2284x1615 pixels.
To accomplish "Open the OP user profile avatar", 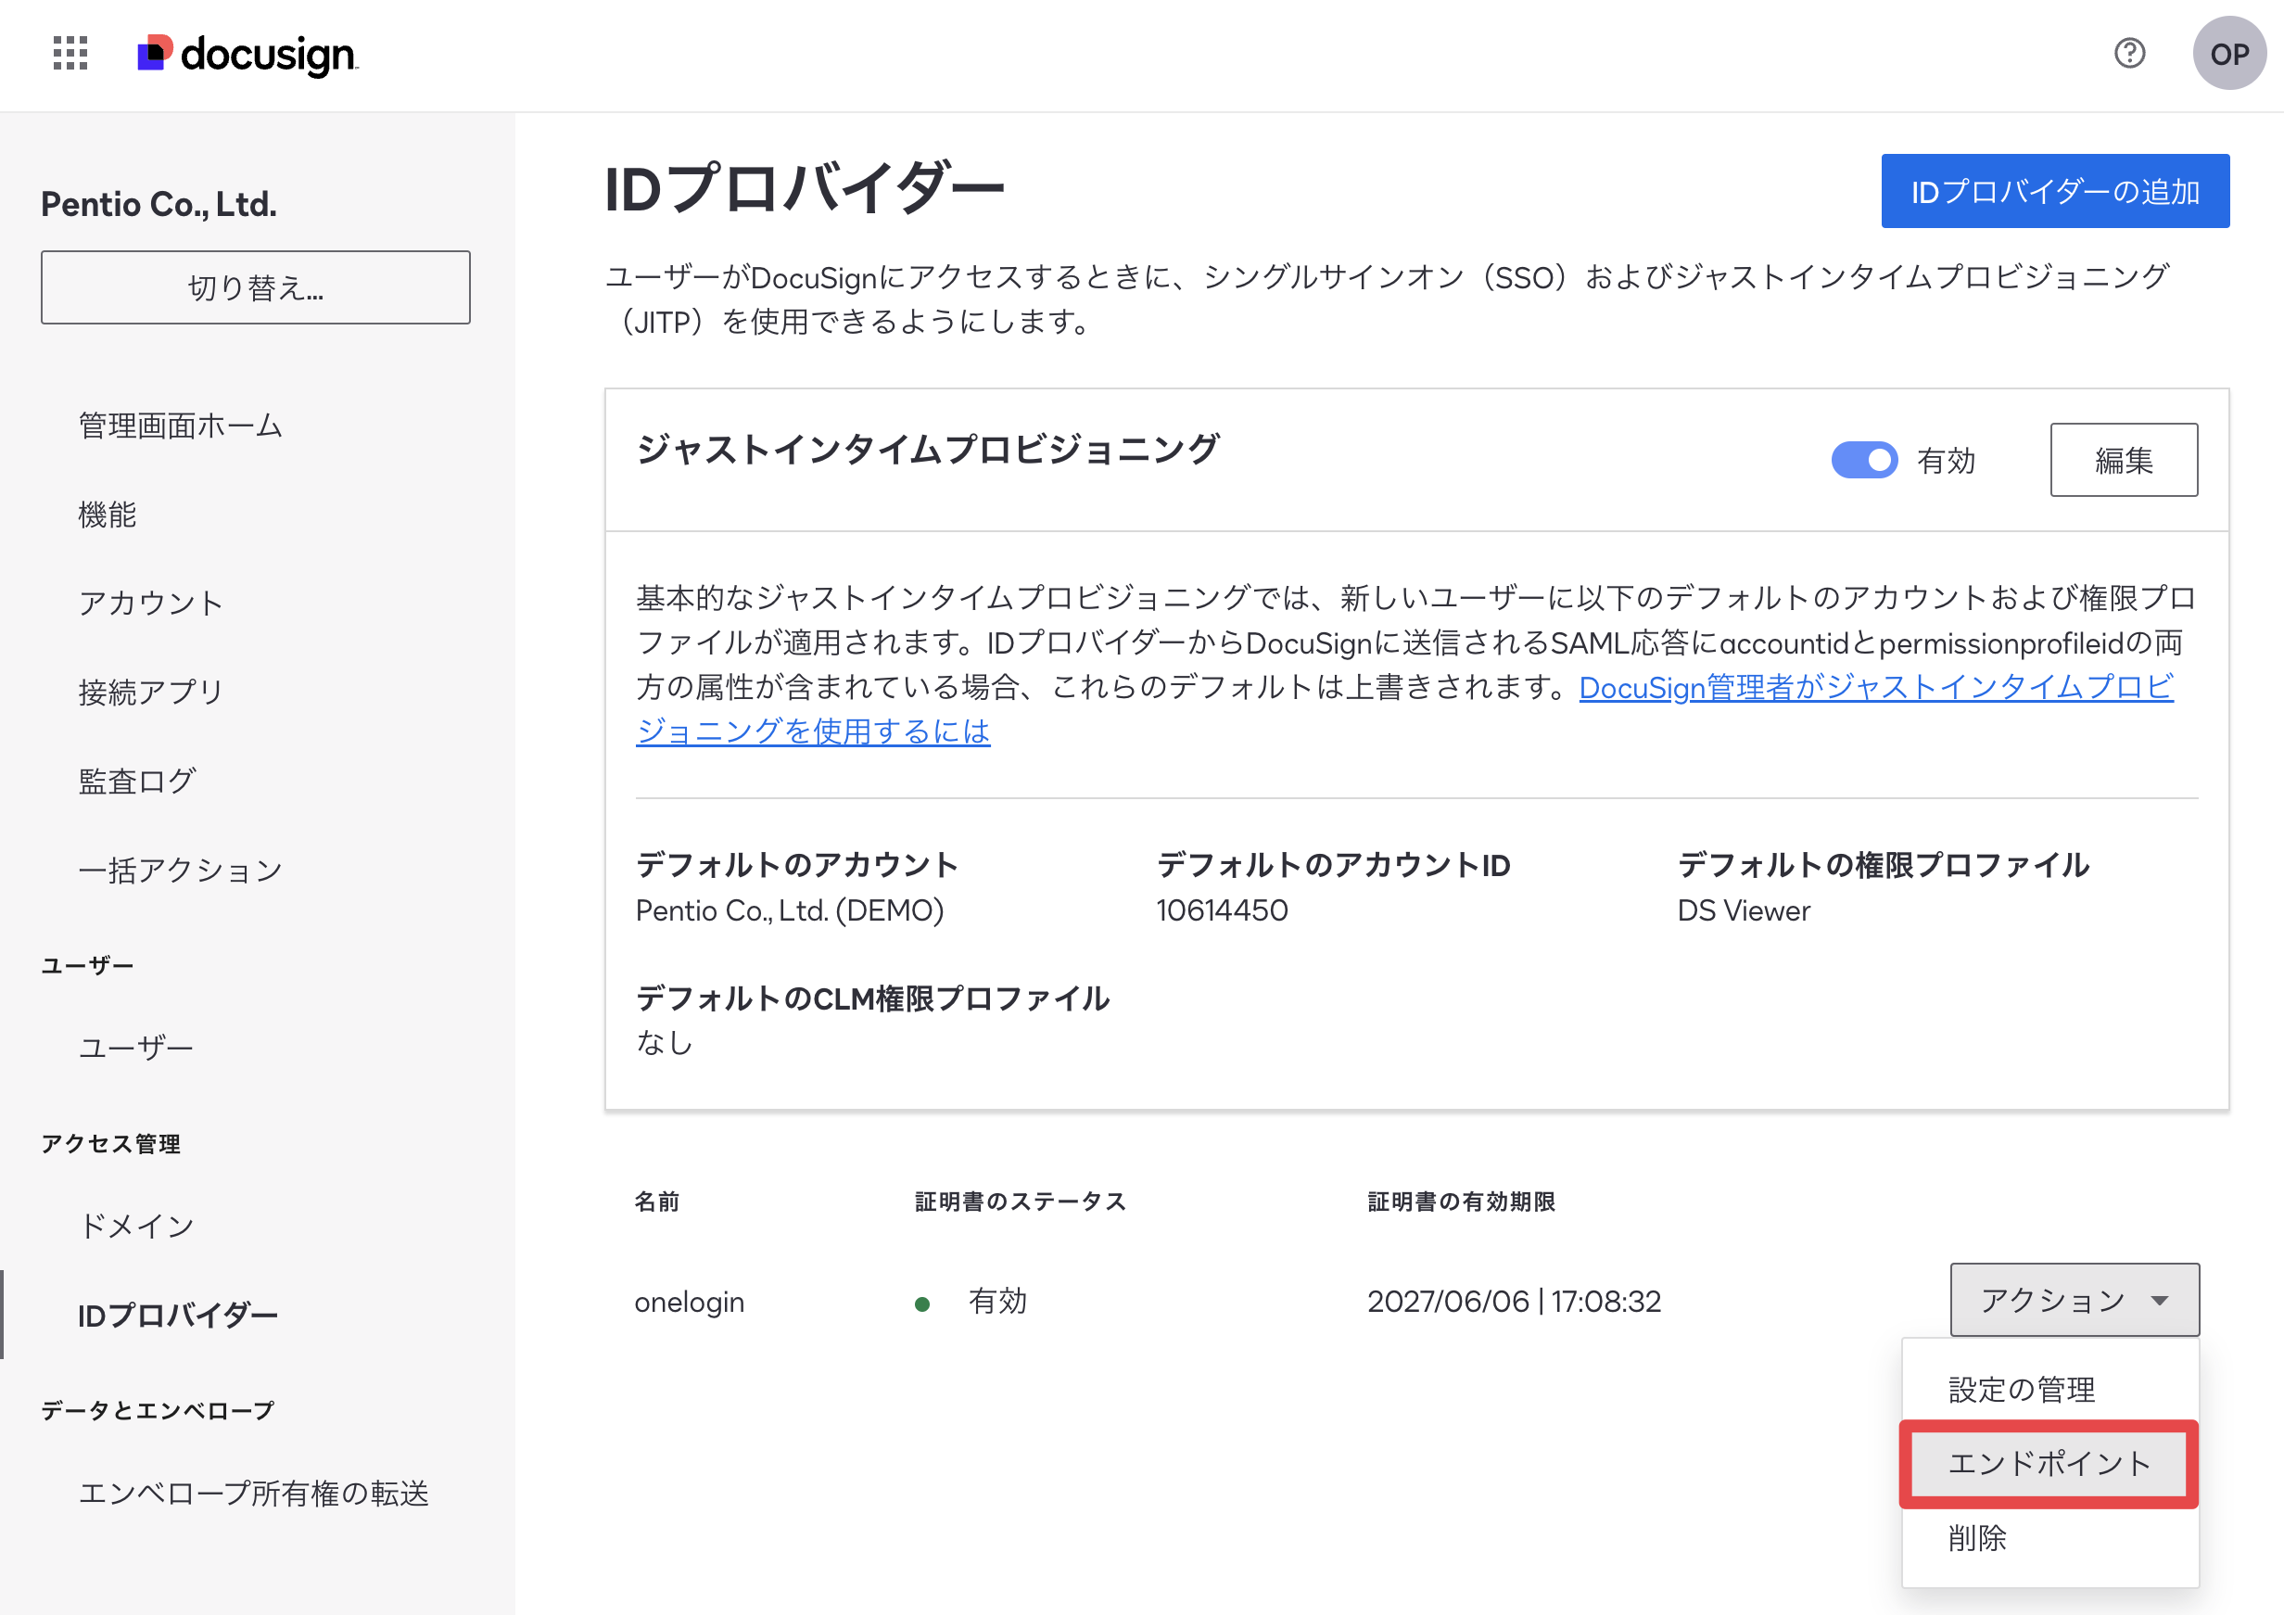I will click(x=2229, y=54).
